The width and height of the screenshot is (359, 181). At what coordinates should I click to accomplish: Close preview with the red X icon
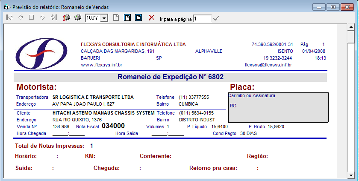pos(151,17)
